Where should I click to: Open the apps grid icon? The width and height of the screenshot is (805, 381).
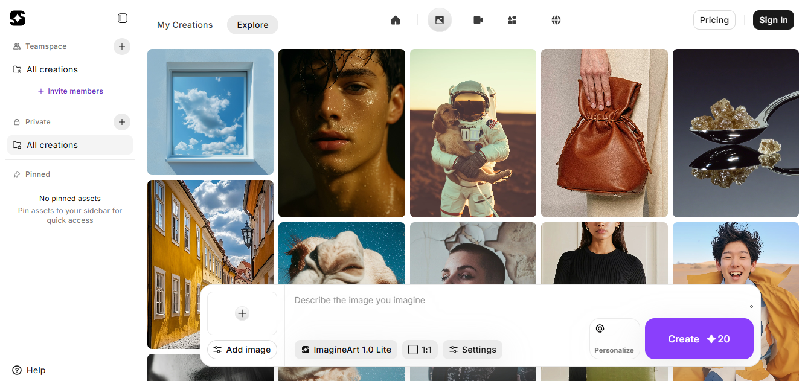(x=512, y=20)
